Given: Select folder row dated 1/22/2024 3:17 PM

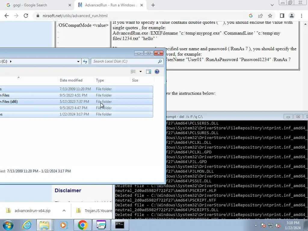Looking at the screenshot, I should [x=76, y=114].
